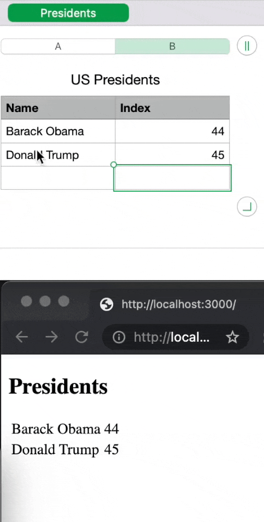Select the Donald Trump cell

pos(58,155)
